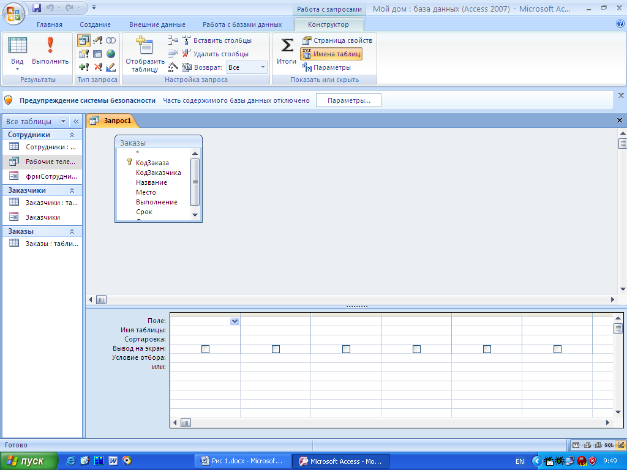Image resolution: width=627 pixels, height=470 pixels.
Task: Click the Итоги sigma icon
Action: (x=287, y=45)
